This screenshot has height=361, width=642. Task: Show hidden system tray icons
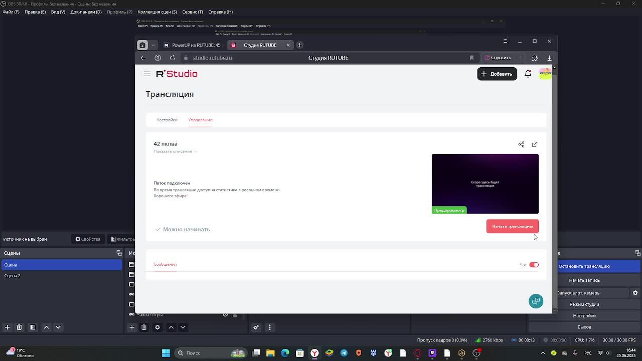click(x=543, y=353)
